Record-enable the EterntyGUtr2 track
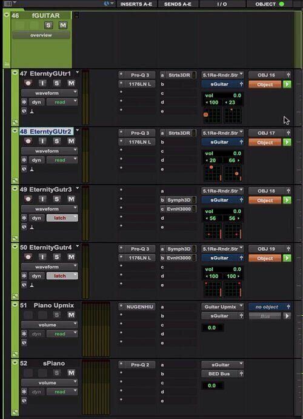Image resolution: width=303 pixels, height=419 pixels. [x=28, y=141]
